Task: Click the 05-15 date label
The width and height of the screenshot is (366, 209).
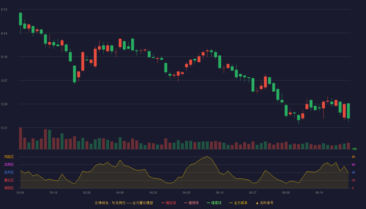Action: point(220,193)
